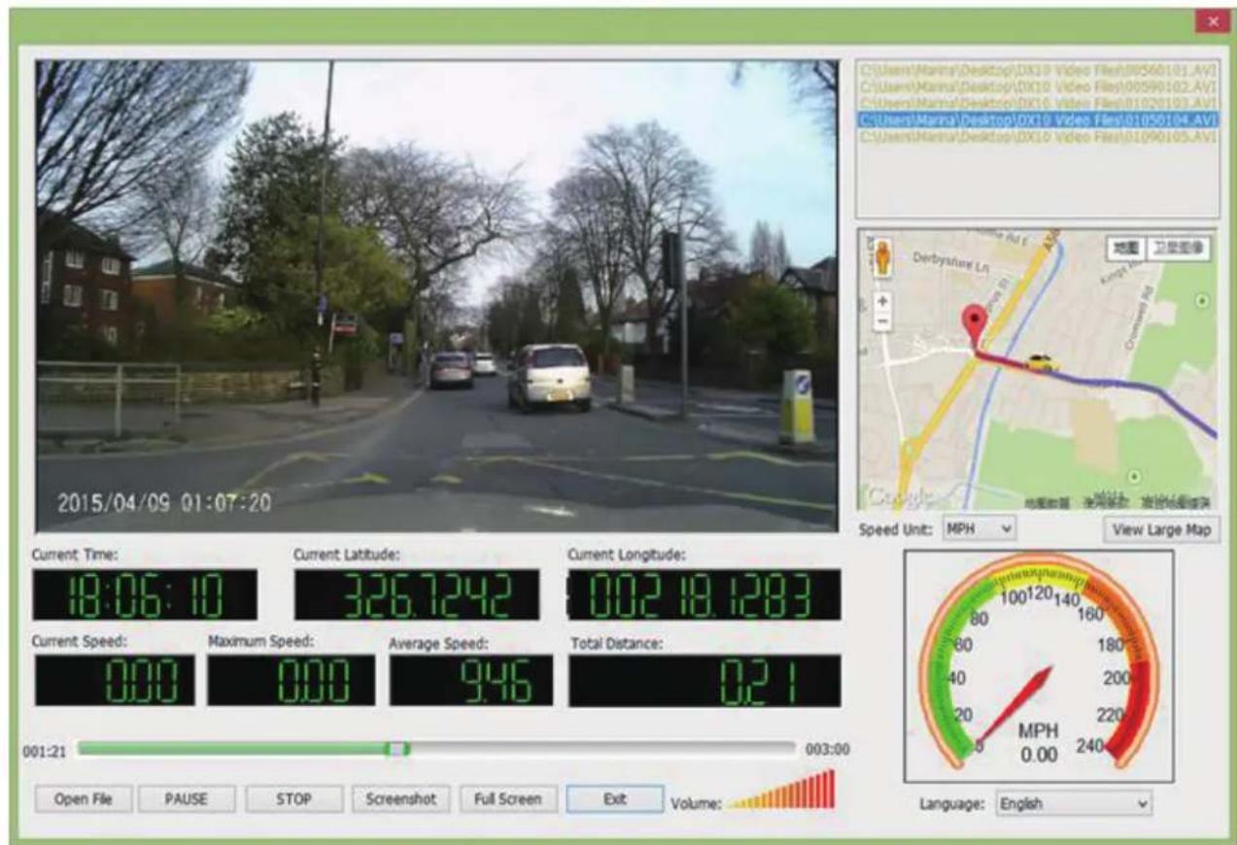Switch map to 卫星图像 satellite view
The width and height of the screenshot is (1237, 845).
(1178, 248)
